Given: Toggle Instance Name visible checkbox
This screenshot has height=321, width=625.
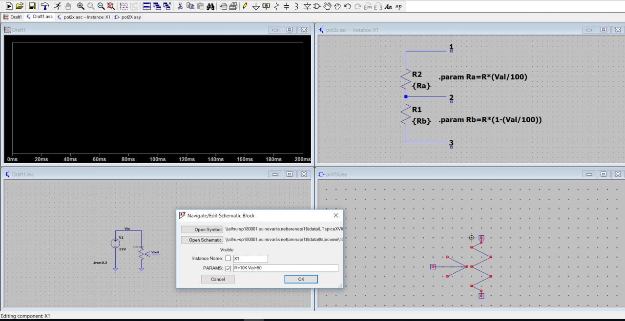Looking at the screenshot, I should click(x=228, y=259).
